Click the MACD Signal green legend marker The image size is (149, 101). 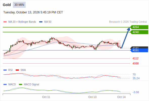point(20,84)
